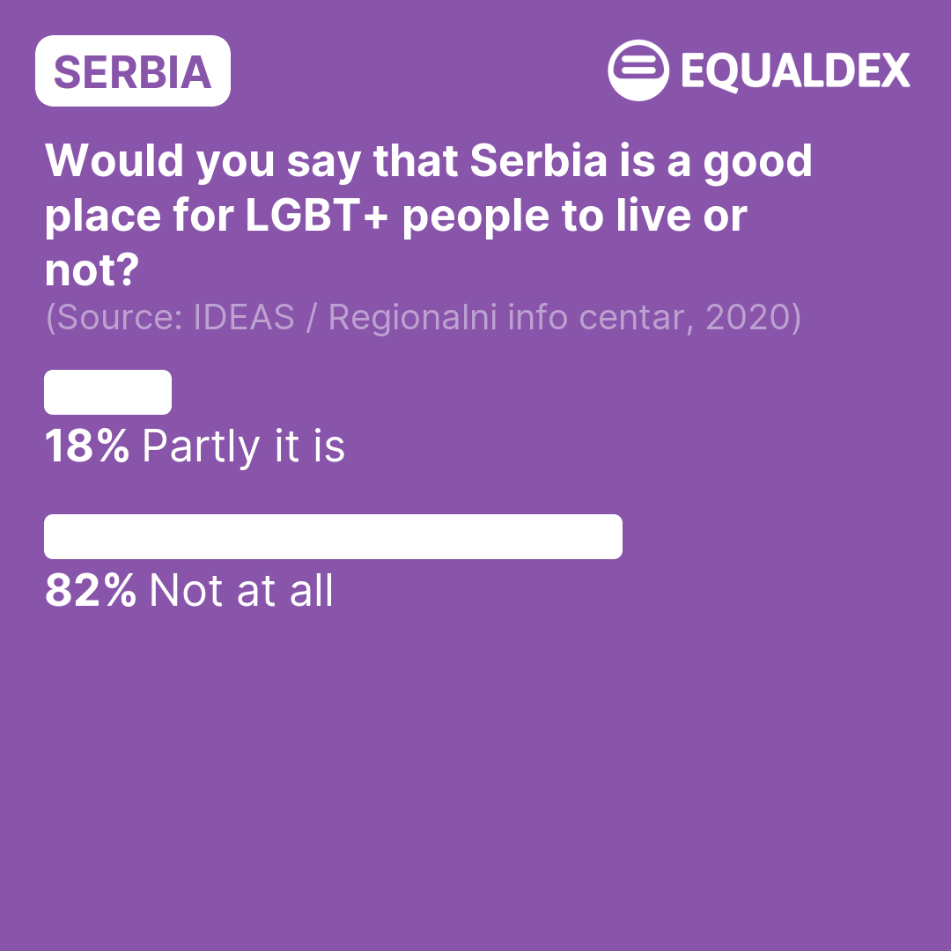Click the Equaldex circular equals-sign logo
The image size is (951, 951).
point(638,70)
